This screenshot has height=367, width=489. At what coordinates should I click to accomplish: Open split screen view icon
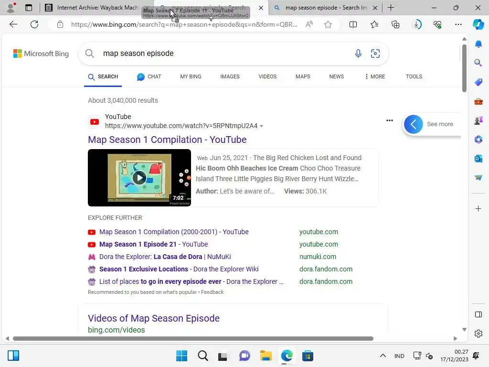pyautogui.click(x=353, y=24)
